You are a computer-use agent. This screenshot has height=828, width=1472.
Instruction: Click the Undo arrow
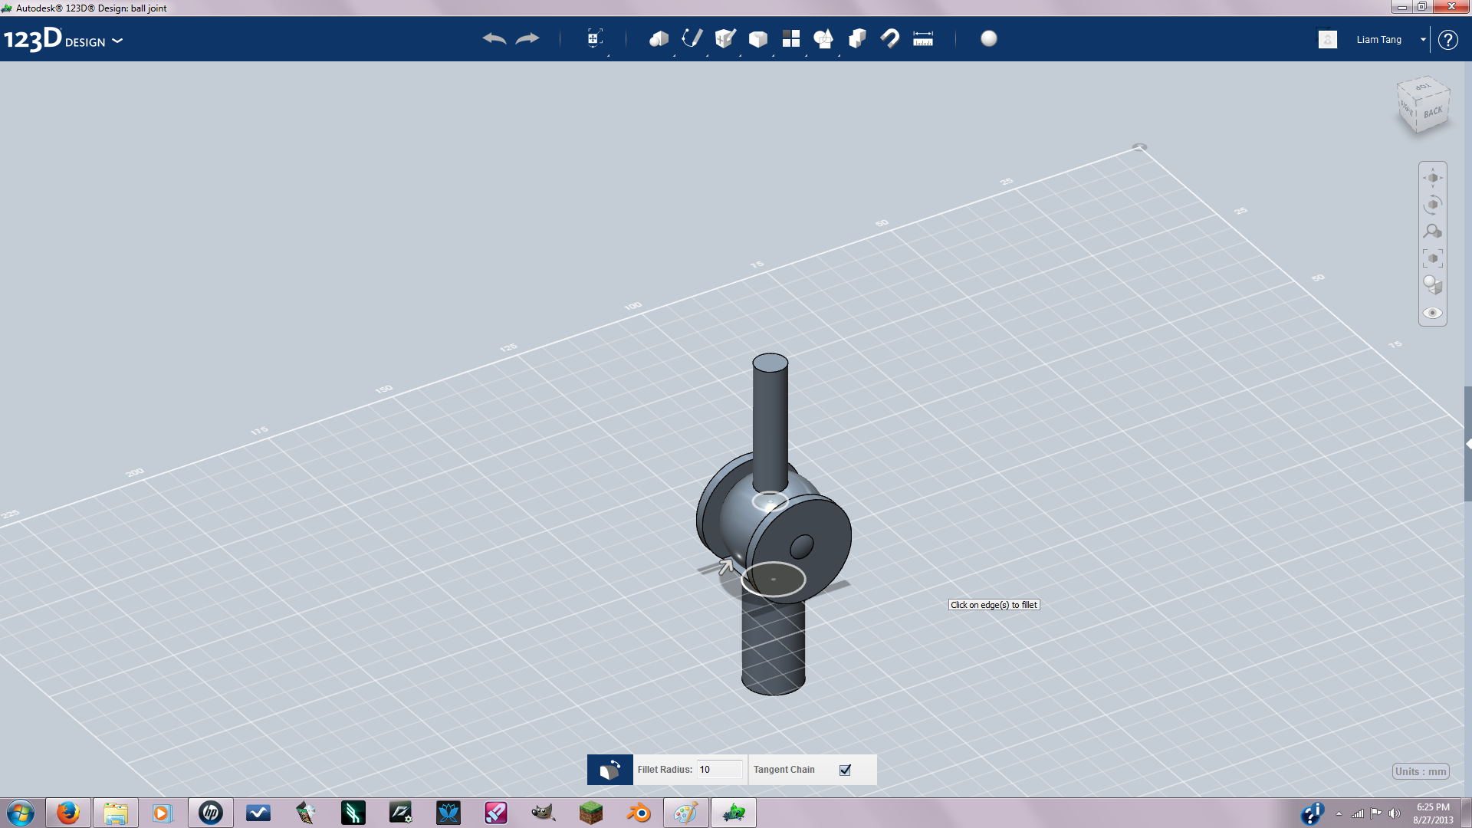[494, 38]
